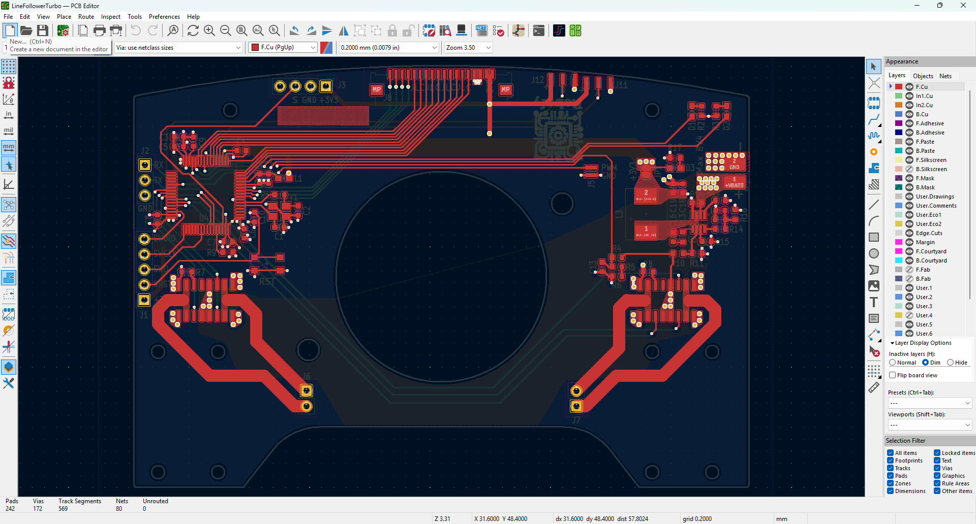Uncheck Zones in the Selection Filter
976x524 pixels.
point(891,483)
